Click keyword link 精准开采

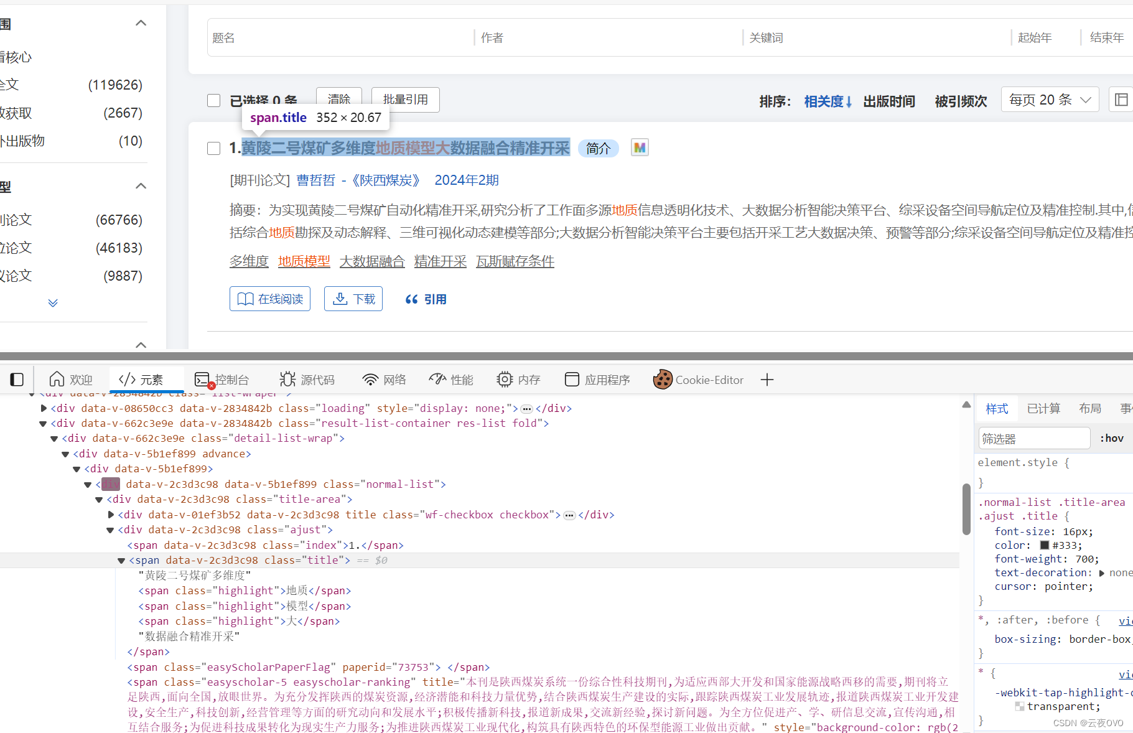[441, 261]
